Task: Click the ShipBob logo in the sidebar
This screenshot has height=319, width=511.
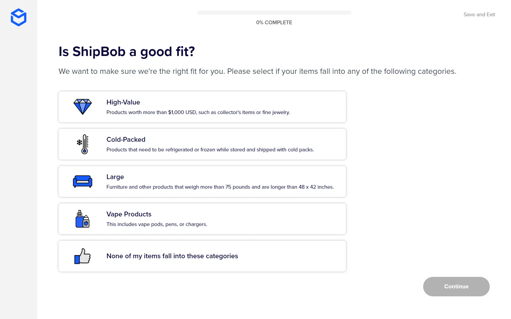Action: 18,17
